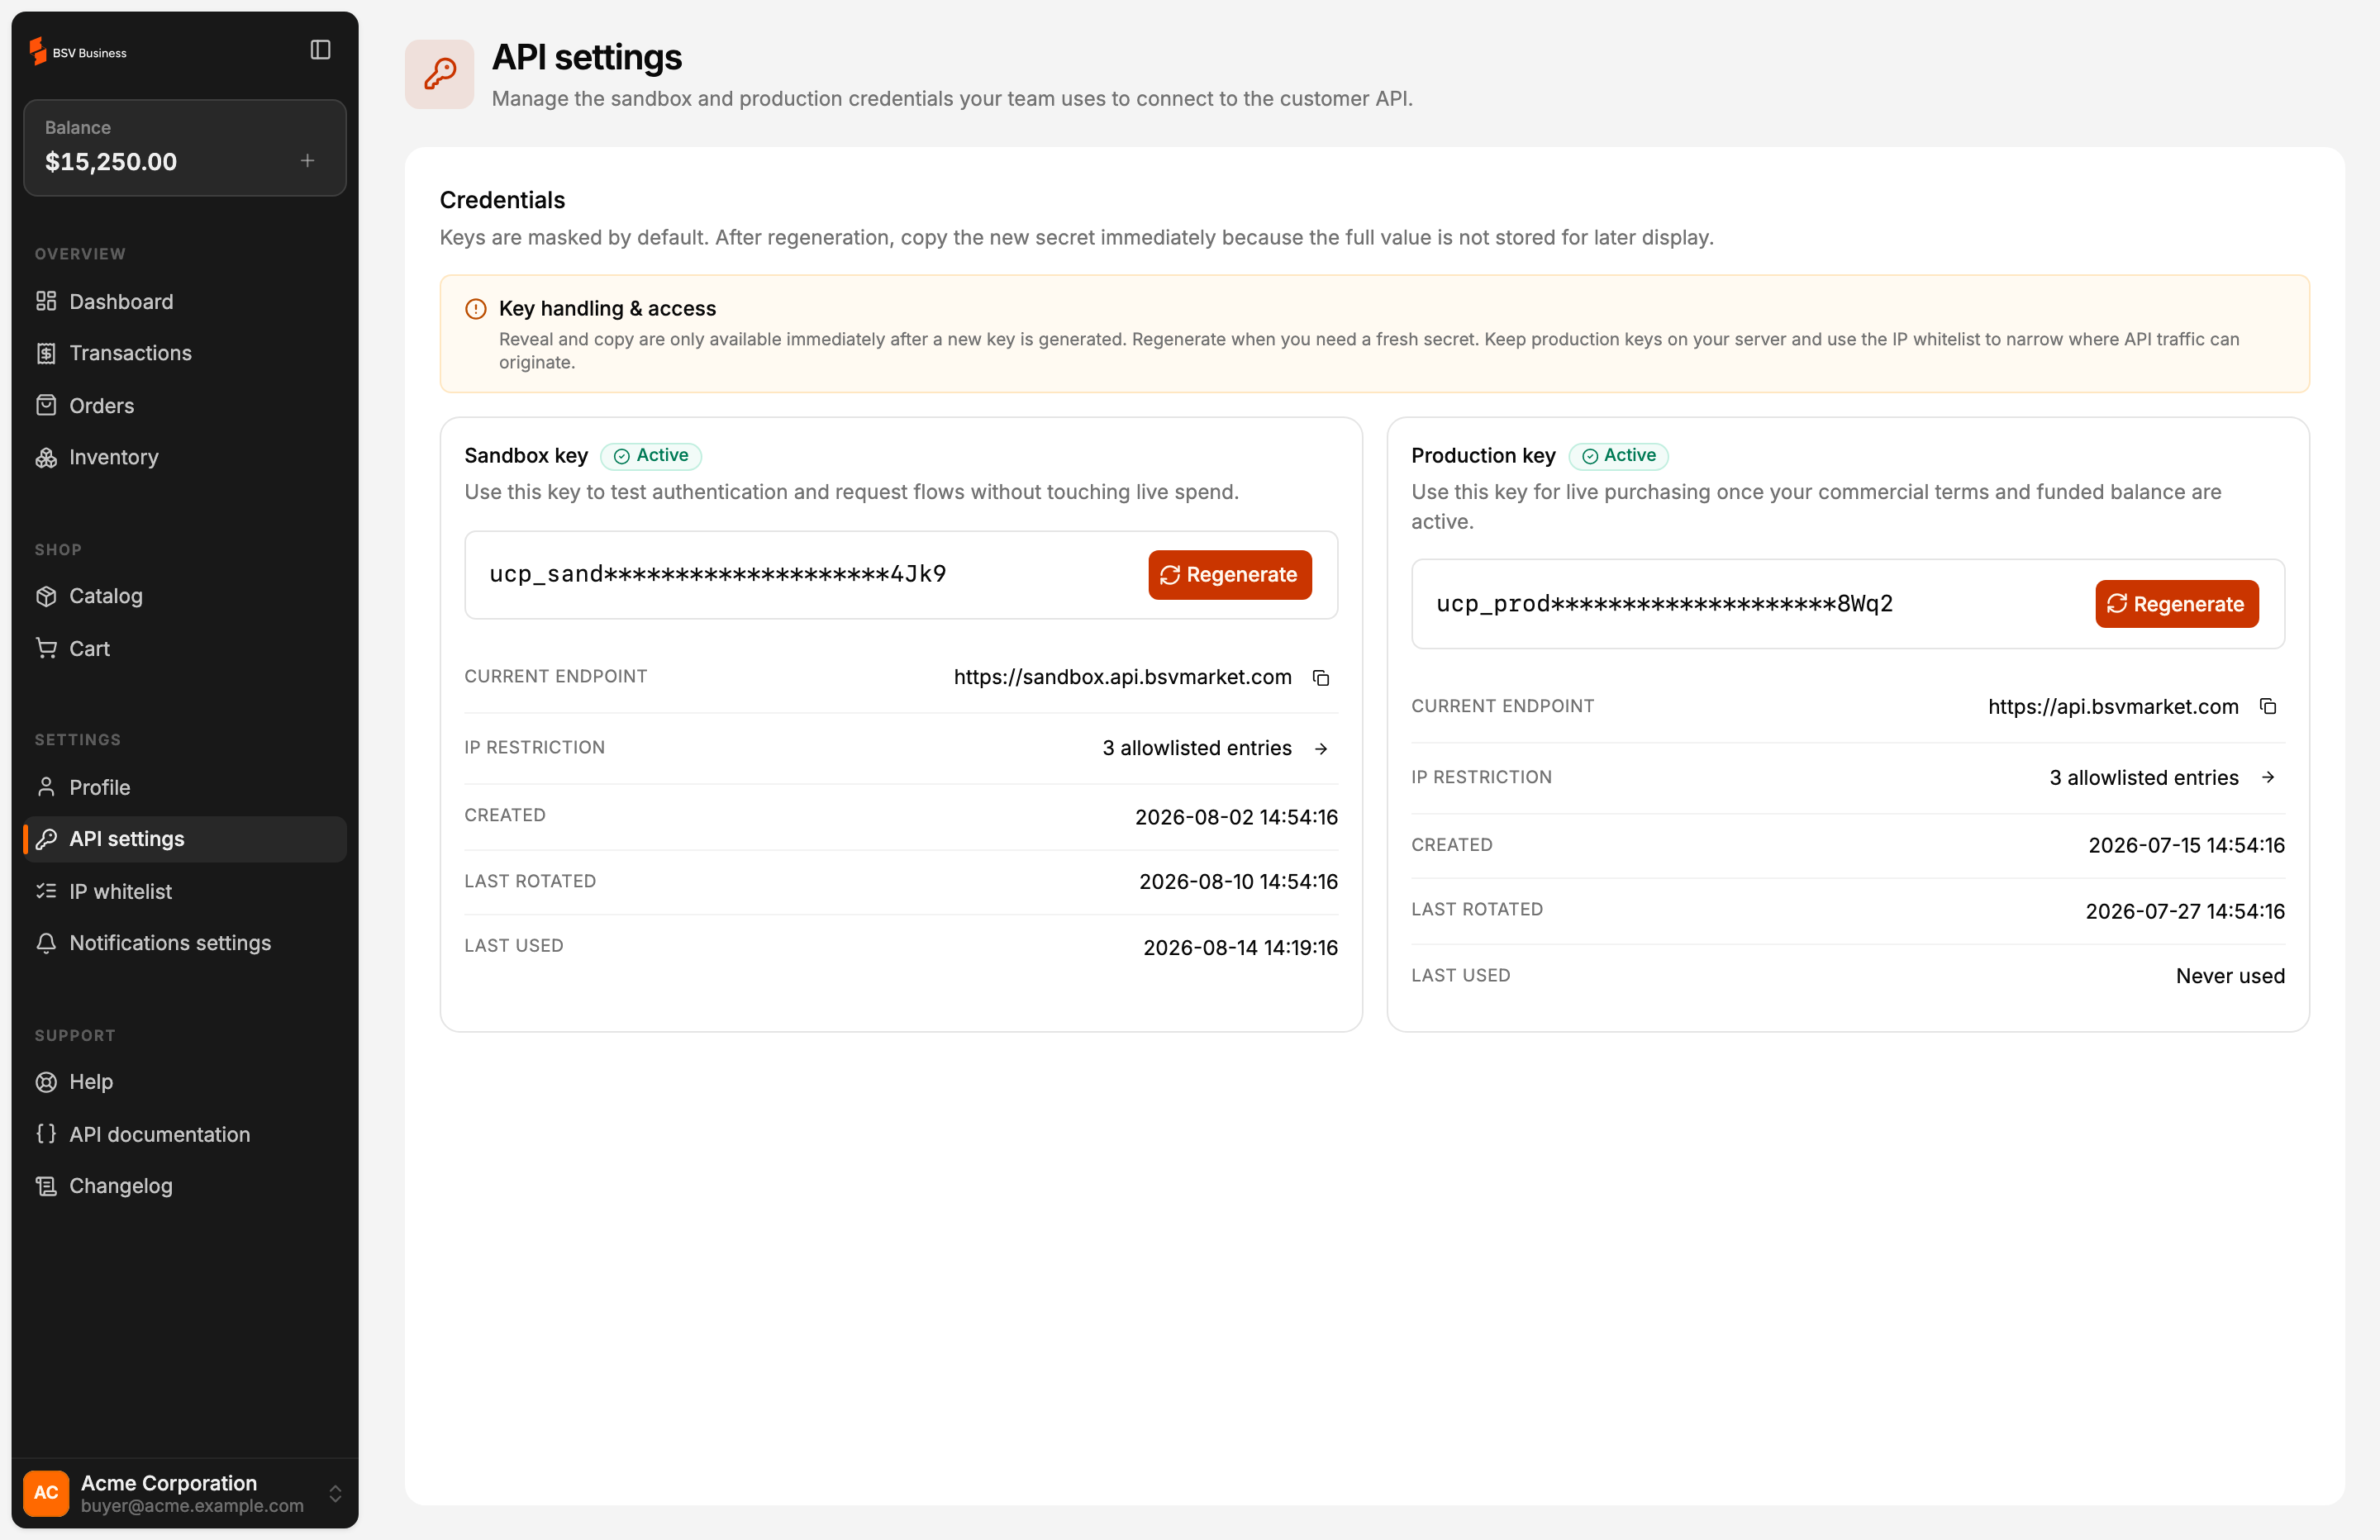Viewport: 2380px width, 1540px height.
Task: Click the API documentation braces icon
Action: [46, 1134]
